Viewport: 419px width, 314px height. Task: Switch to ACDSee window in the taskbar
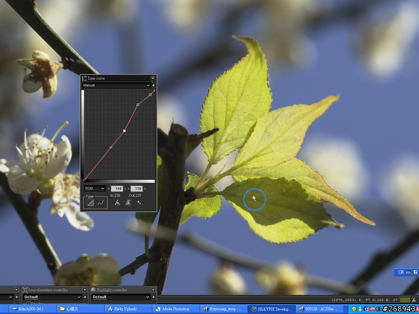tap(320, 309)
